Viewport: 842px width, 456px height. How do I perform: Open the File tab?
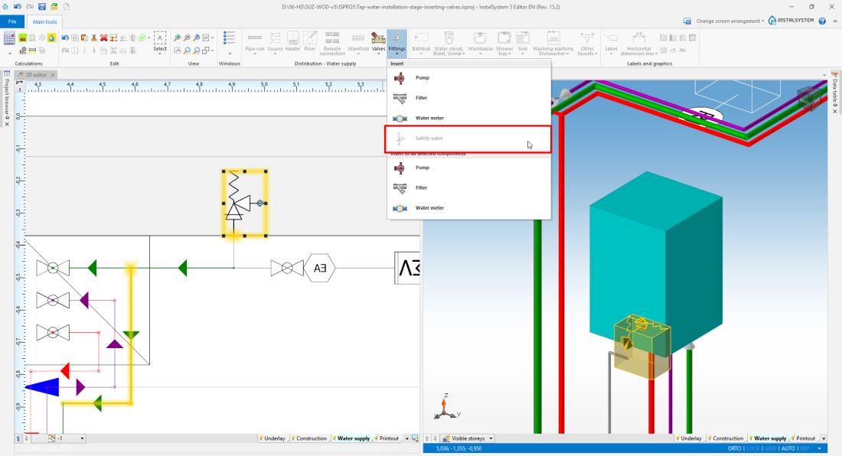point(12,21)
